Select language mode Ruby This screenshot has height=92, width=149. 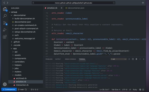point(135,89)
